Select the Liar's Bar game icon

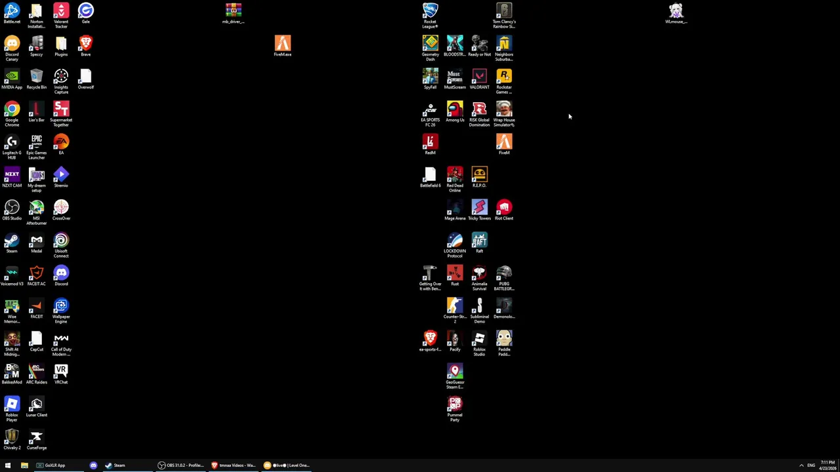36,112
